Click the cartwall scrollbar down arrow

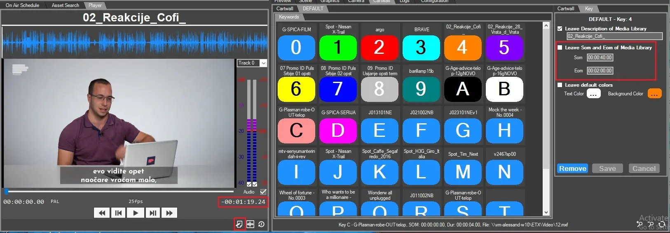pos(546,212)
